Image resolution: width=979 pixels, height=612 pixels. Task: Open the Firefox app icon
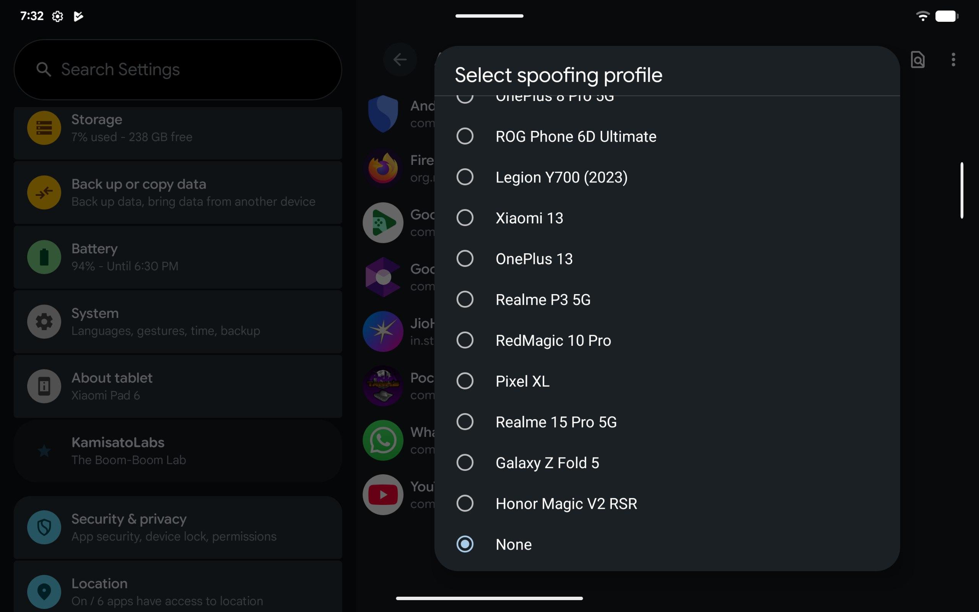pos(383,168)
